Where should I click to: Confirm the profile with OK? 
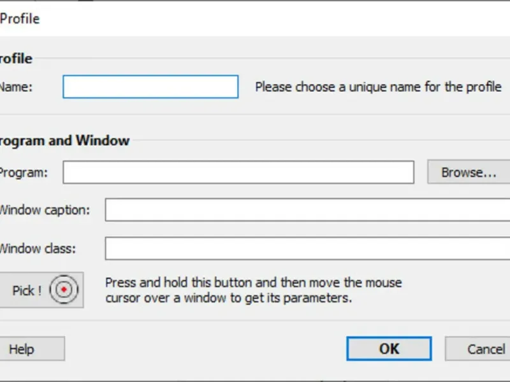[x=389, y=349]
